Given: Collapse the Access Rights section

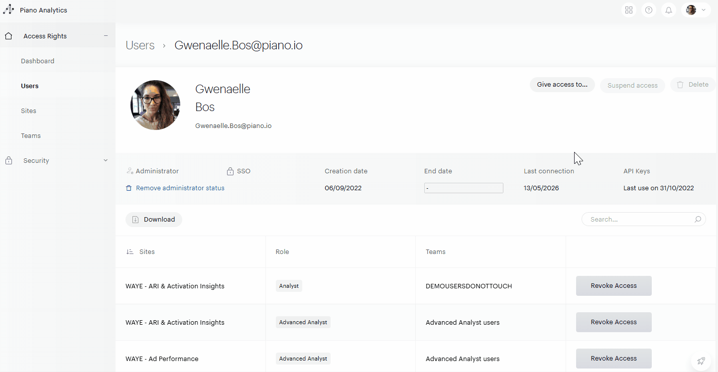Looking at the screenshot, I should coord(106,36).
